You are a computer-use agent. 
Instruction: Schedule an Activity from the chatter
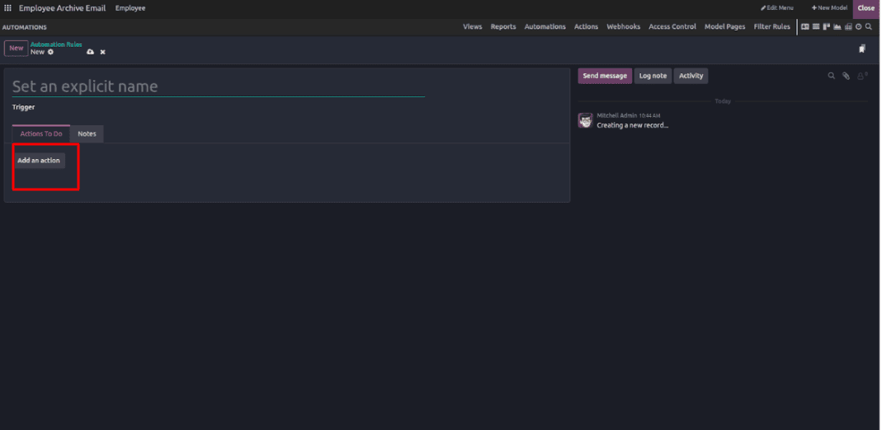[x=691, y=76]
